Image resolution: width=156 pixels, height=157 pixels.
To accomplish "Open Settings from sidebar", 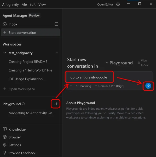I will coord(15,145).
